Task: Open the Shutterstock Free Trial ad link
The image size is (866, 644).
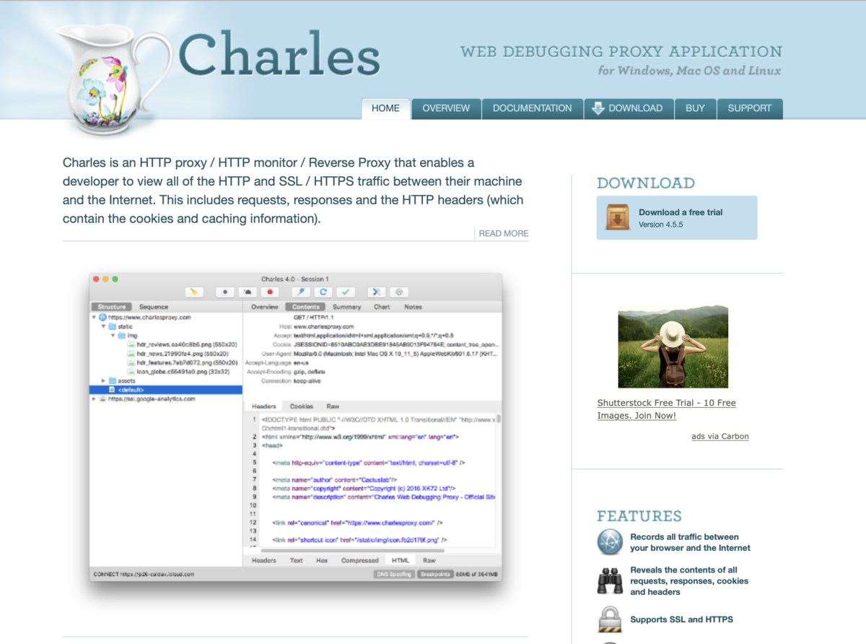Action: tap(667, 409)
